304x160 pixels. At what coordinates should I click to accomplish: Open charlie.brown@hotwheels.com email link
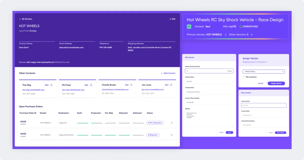[x=115, y=90]
